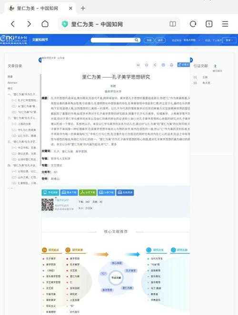Click the dark blue online reading button
This screenshot has width=238, height=315.
[125, 193]
